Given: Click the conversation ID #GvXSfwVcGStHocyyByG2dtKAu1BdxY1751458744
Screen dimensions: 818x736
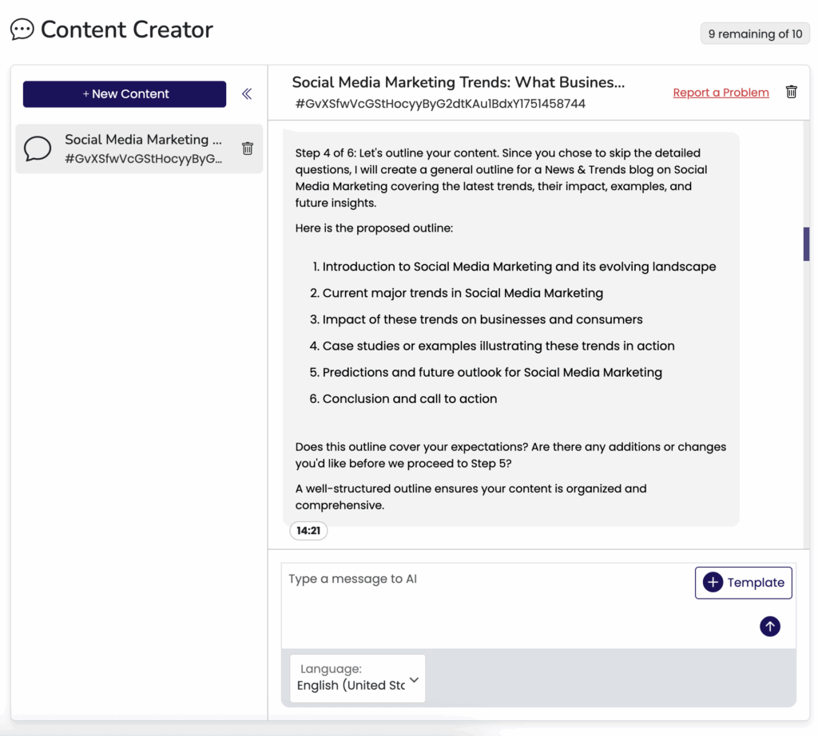Looking at the screenshot, I should [440, 104].
